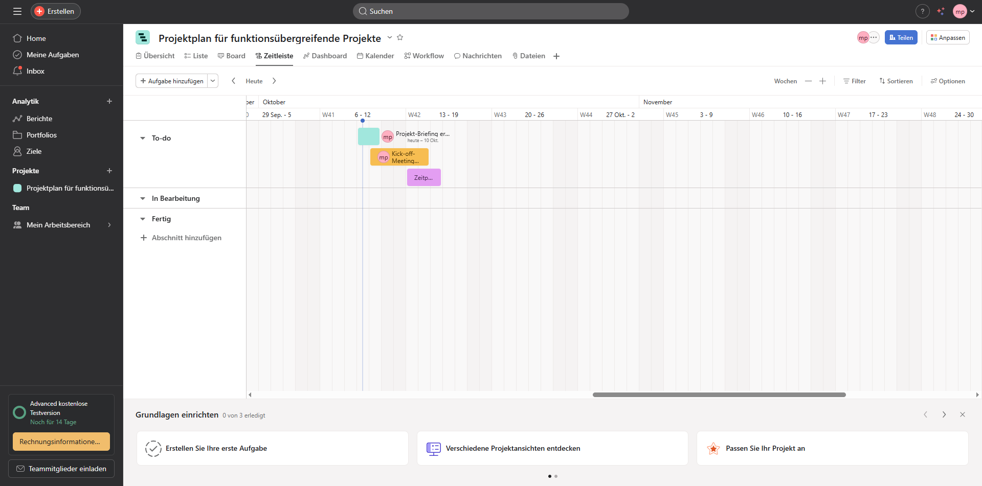This screenshot has height=486, width=982.
Task: Click the Teilen button
Action: point(901,37)
